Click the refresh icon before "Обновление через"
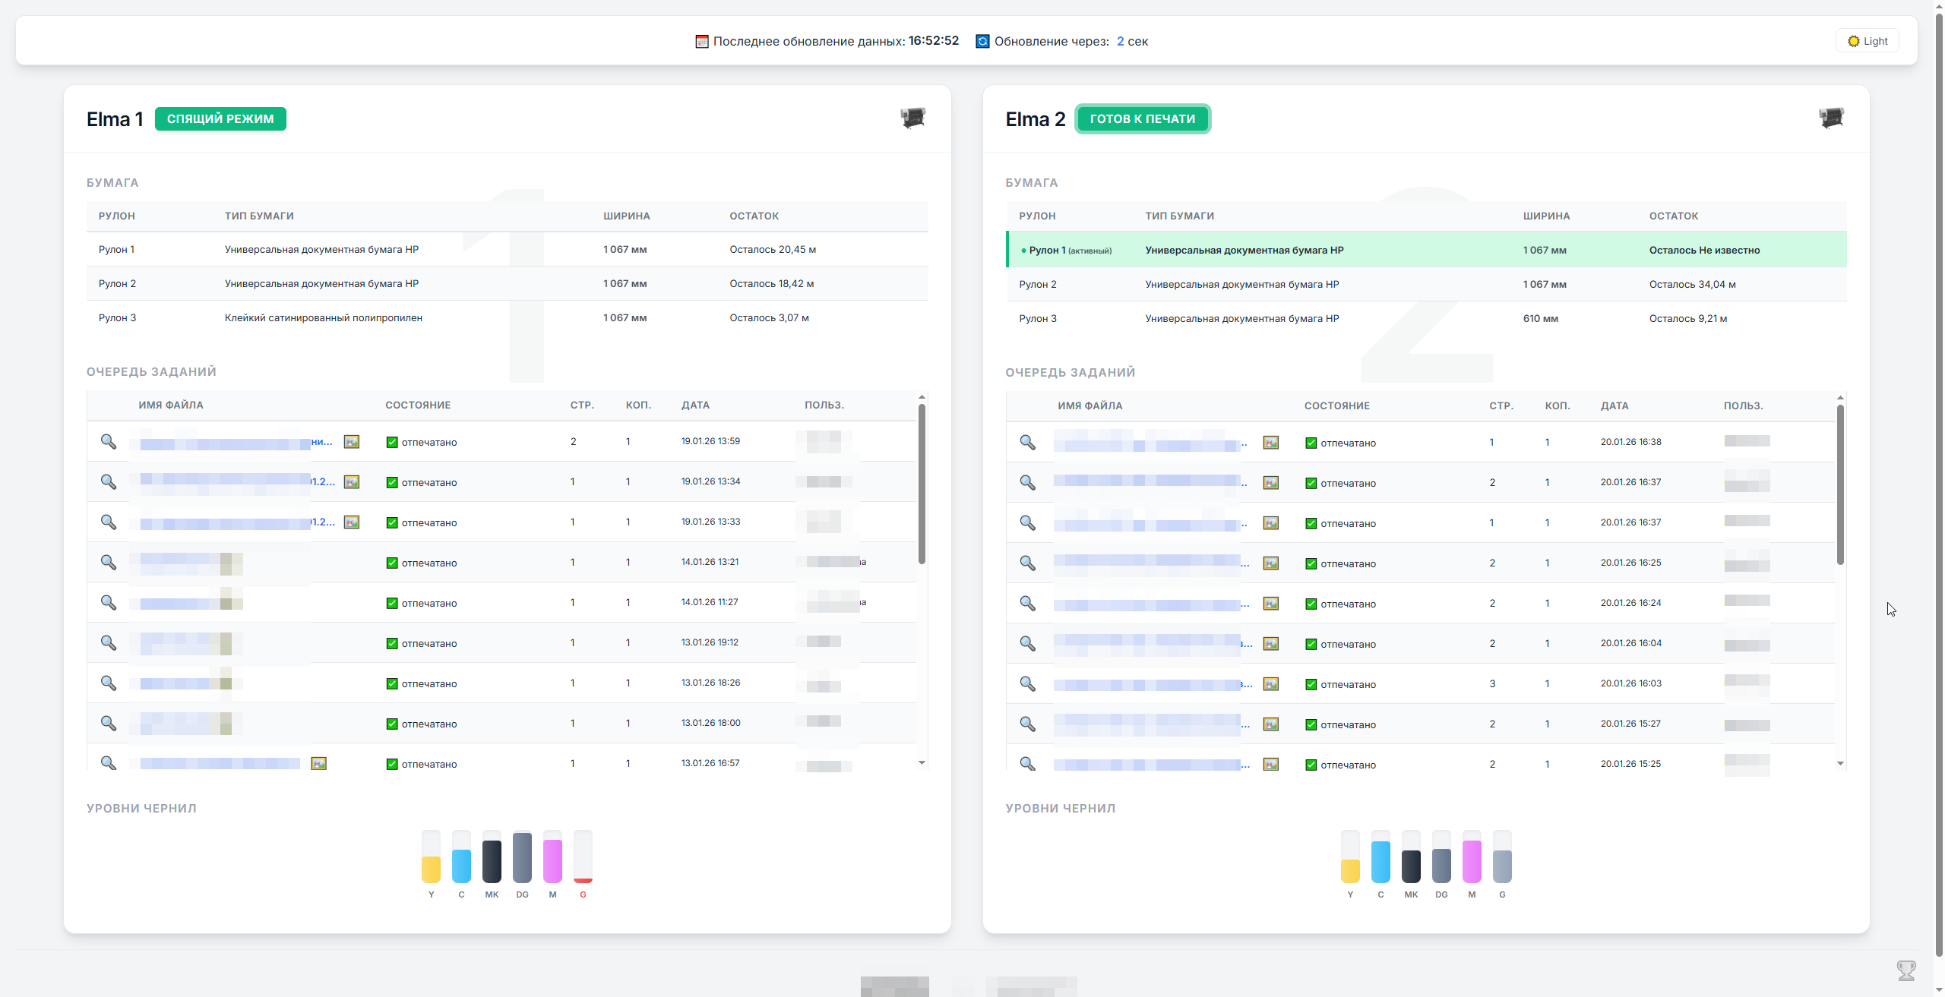Screen dimensions: 1945x997 pos(982,40)
